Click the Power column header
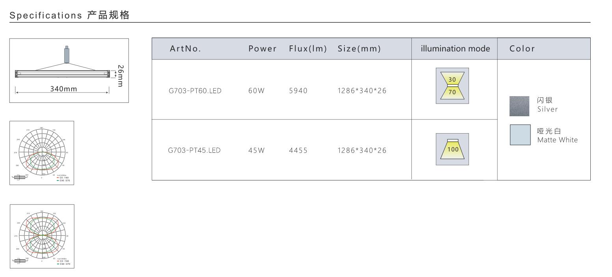Image resolution: width=612 pixels, height=277 pixels. pyautogui.click(x=262, y=49)
